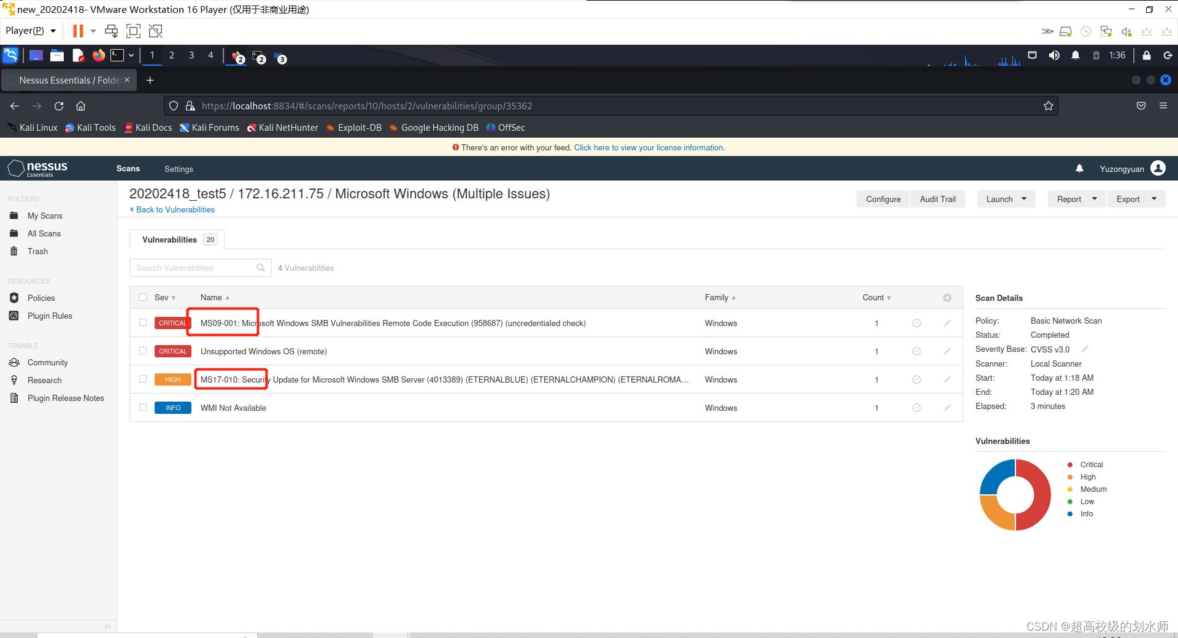Open Yuzongyuan user avatar menu
The height and width of the screenshot is (638, 1178).
pos(1158,168)
